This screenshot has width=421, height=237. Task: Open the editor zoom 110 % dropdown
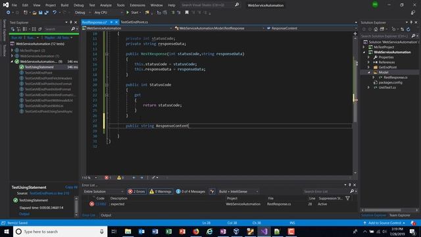(89, 178)
